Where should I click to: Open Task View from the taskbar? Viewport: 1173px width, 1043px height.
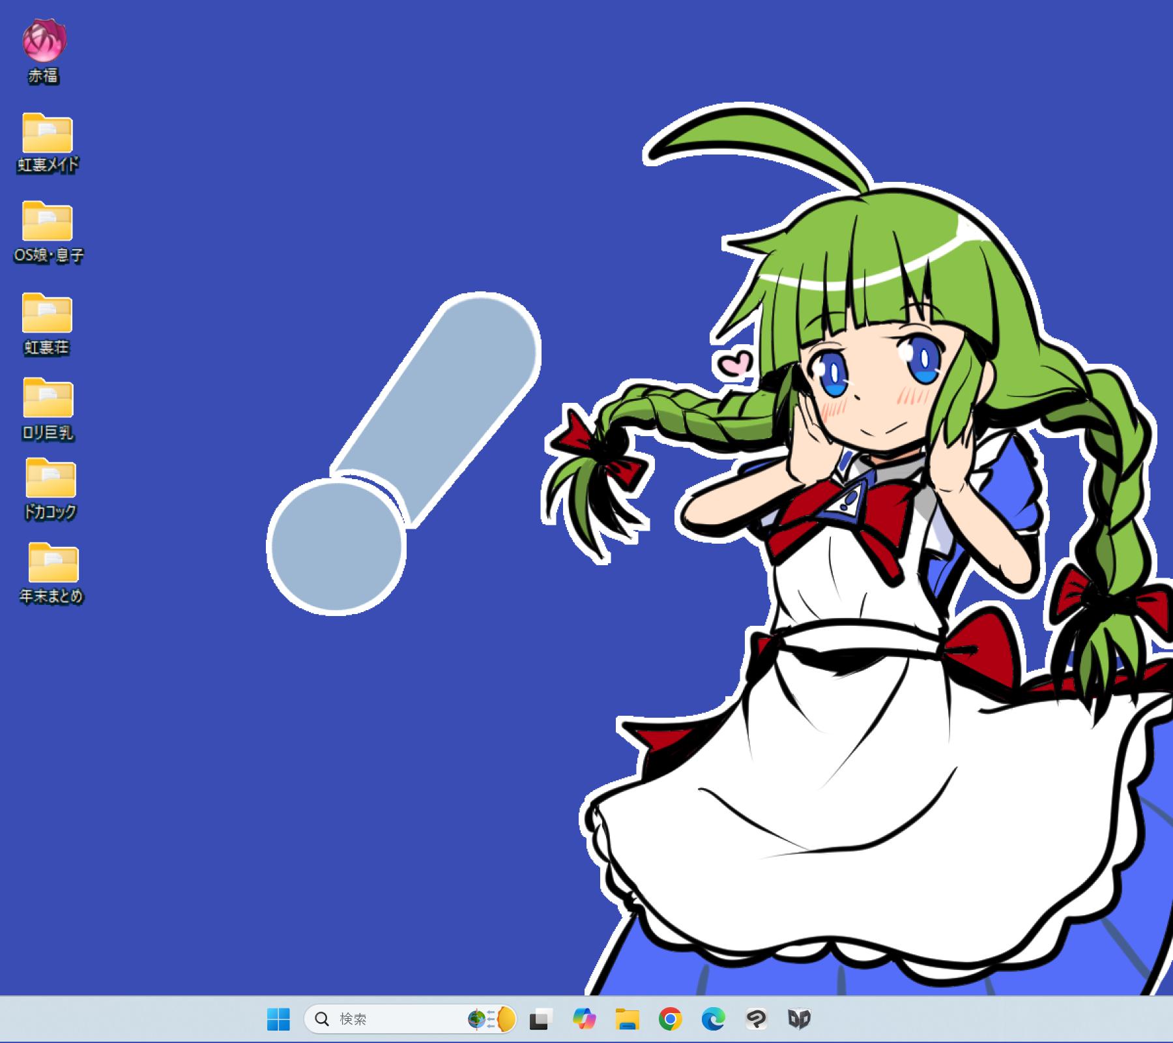[540, 1019]
